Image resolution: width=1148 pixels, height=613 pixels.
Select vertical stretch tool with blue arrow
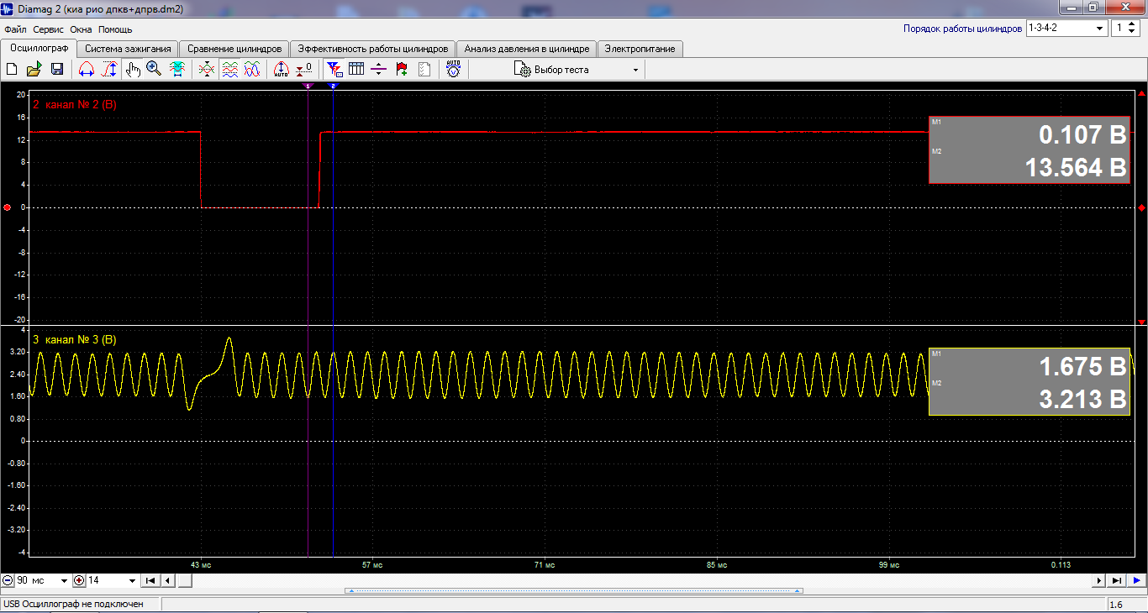(x=109, y=70)
